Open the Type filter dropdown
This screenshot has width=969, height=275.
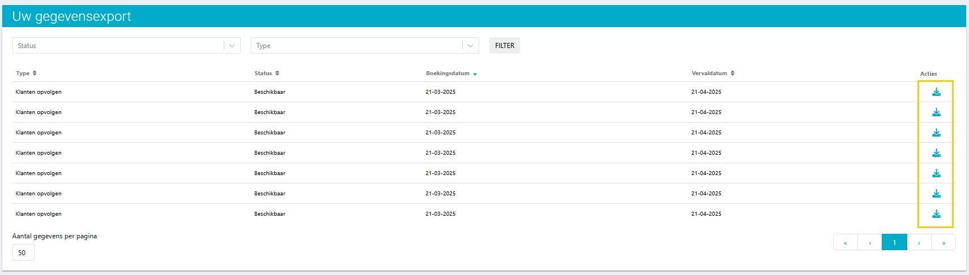click(365, 46)
